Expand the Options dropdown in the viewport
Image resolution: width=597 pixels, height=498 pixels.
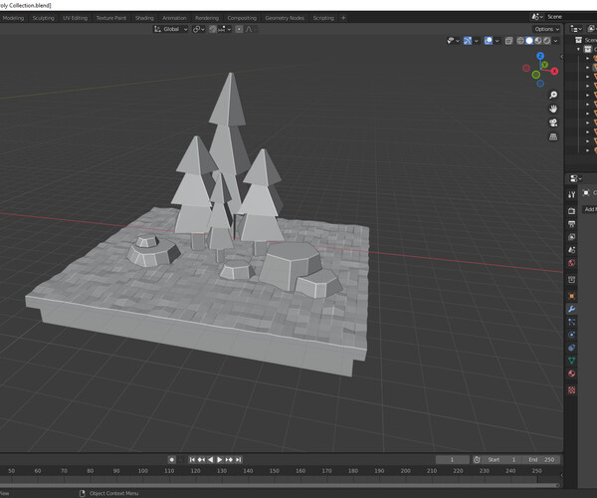pos(545,29)
